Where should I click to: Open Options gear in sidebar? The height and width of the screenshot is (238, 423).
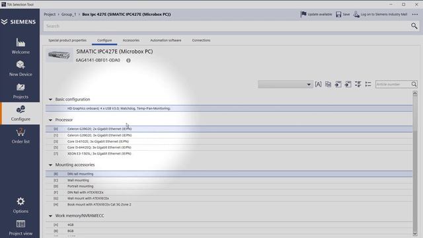coord(20,206)
